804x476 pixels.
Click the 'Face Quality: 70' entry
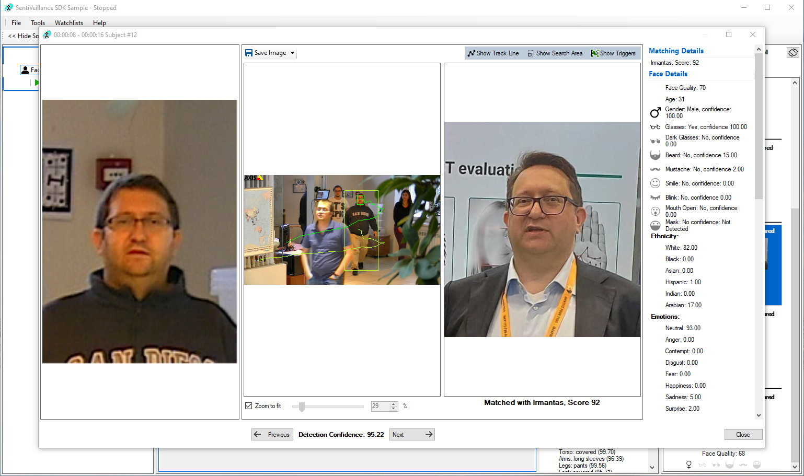tap(685, 88)
